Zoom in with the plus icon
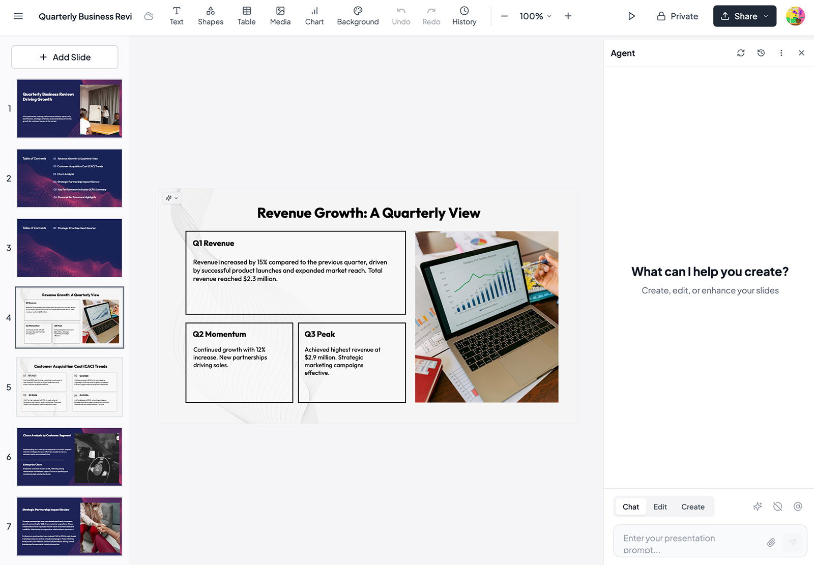Viewport: 814px width, 565px height. (x=568, y=16)
